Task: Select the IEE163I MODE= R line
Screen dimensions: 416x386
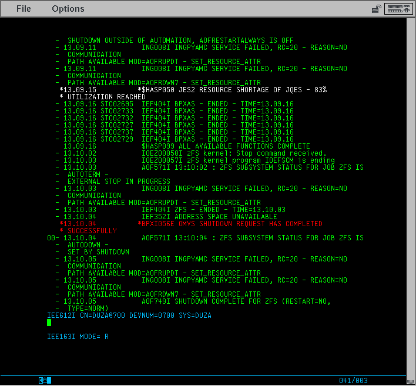Action: point(78,337)
